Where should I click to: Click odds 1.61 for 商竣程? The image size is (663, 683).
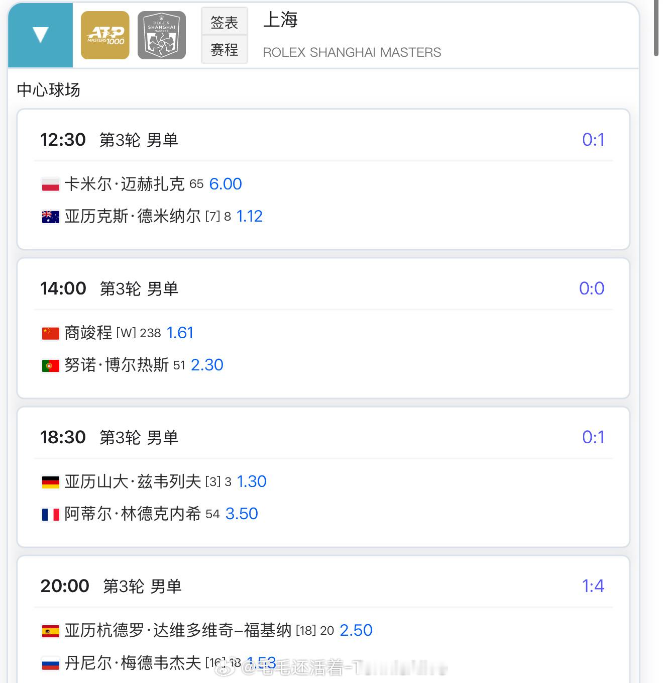(x=179, y=333)
